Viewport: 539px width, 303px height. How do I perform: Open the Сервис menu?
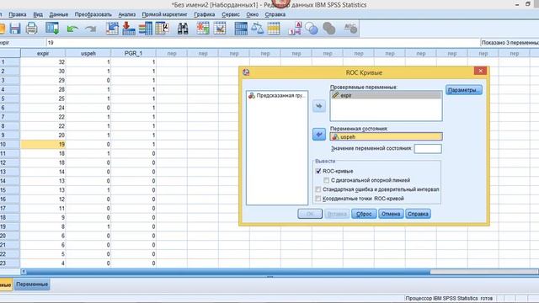[231, 14]
